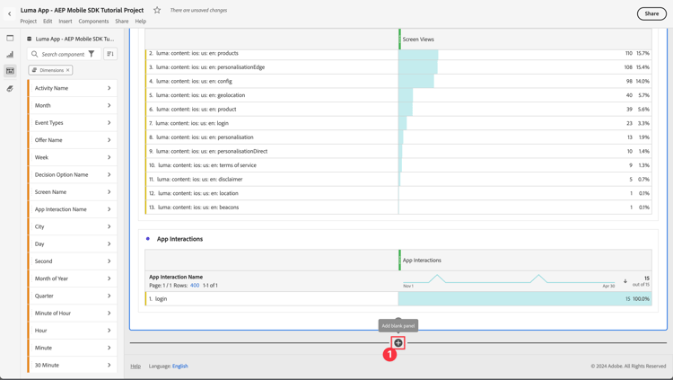Open the Insert menu
Screen dimensions: 673x380
click(66, 21)
